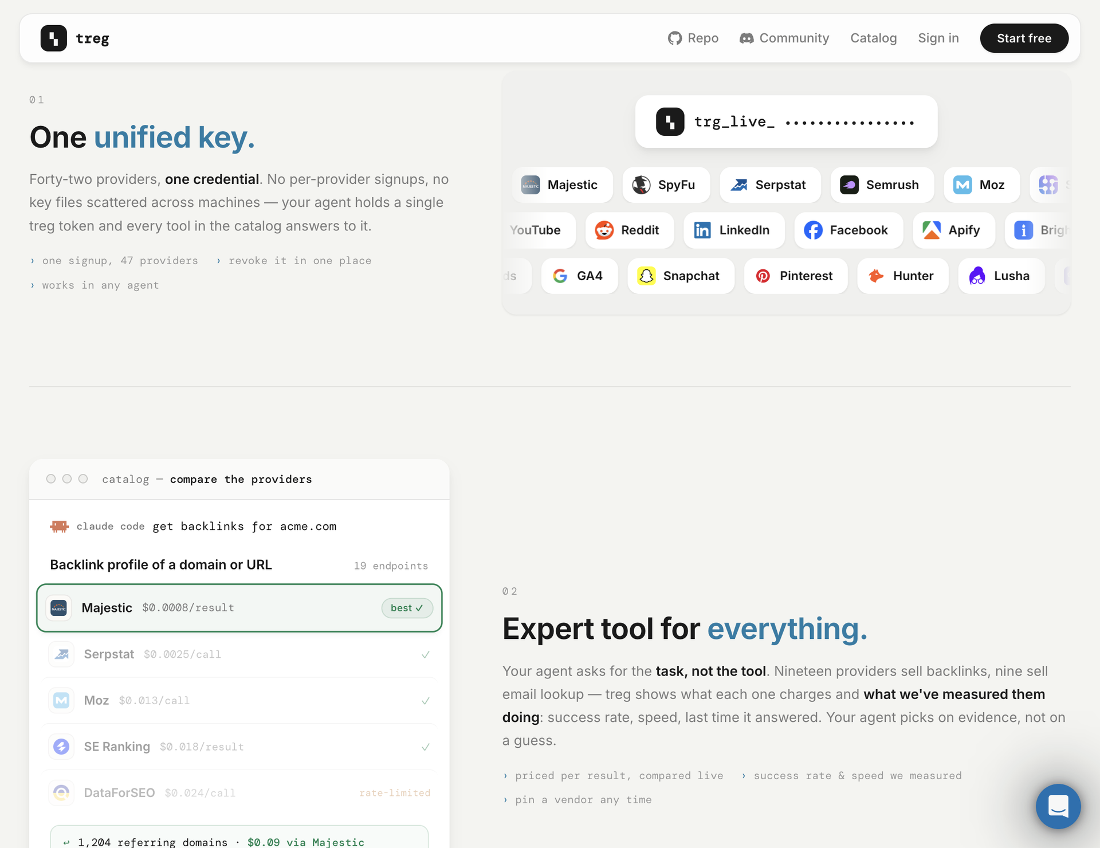Image resolution: width=1100 pixels, height=848 pixels.
Task: Click the Reddit logo icon
Action: (604, 230)
